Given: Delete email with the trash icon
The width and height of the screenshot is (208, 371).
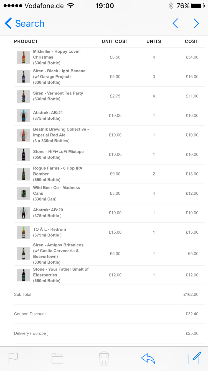Looking at the screenshot, I should pyautogui.click(x=104, y=358).
